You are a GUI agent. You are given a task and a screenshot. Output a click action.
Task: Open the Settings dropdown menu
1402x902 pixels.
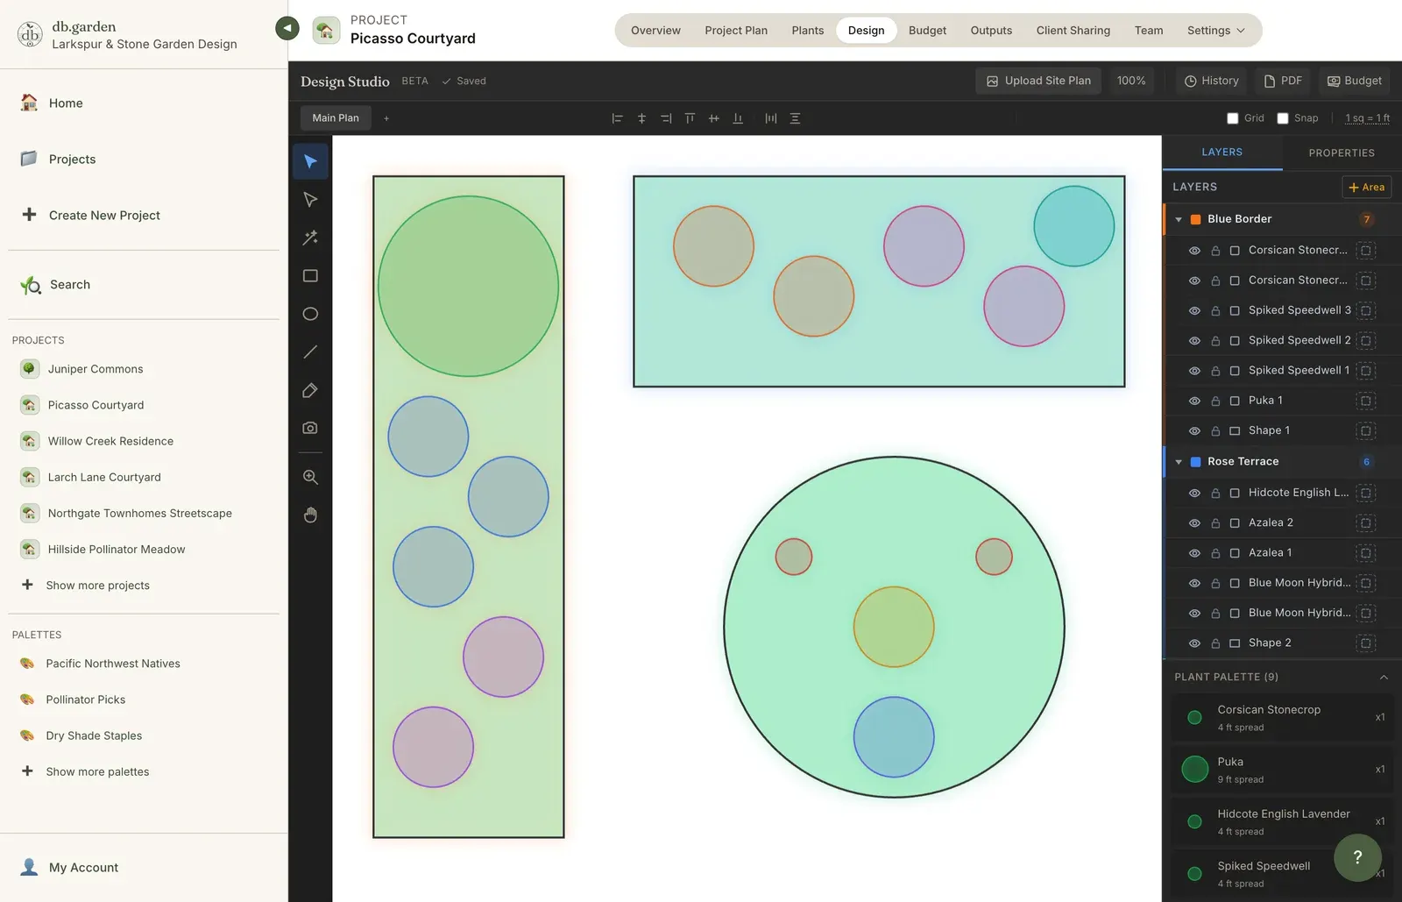[1215, 31]
